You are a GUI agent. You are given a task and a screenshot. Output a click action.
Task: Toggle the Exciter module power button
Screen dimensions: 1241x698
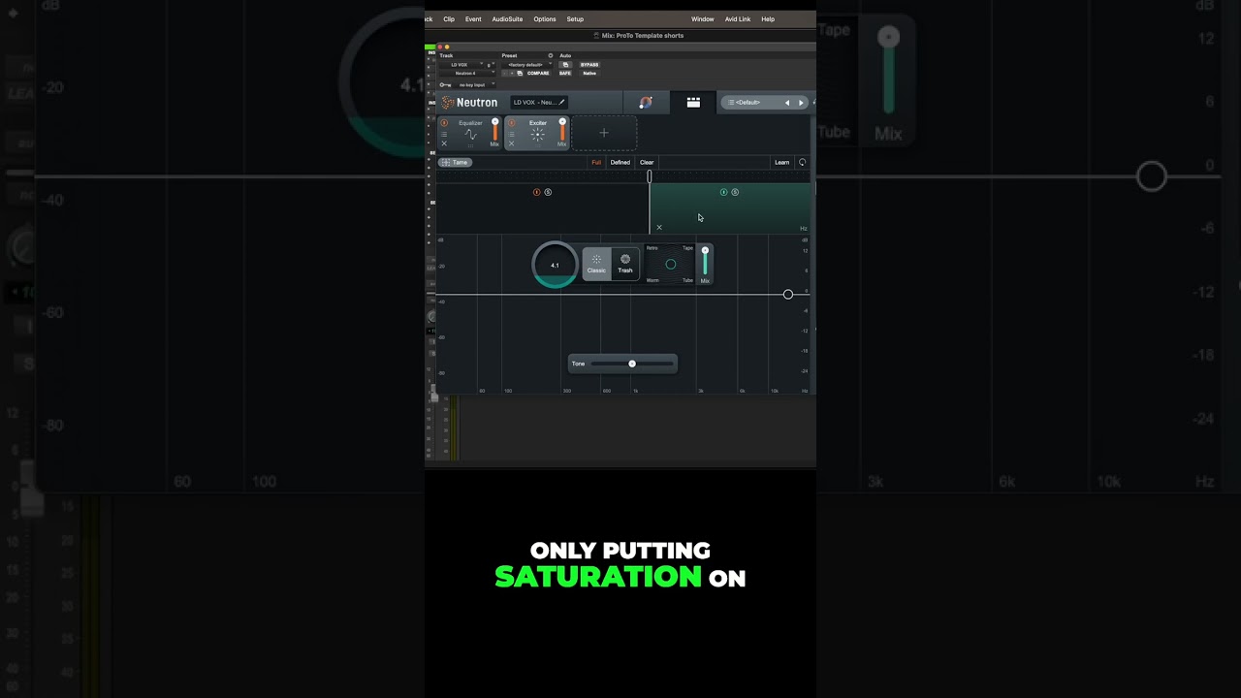point(511,123)
